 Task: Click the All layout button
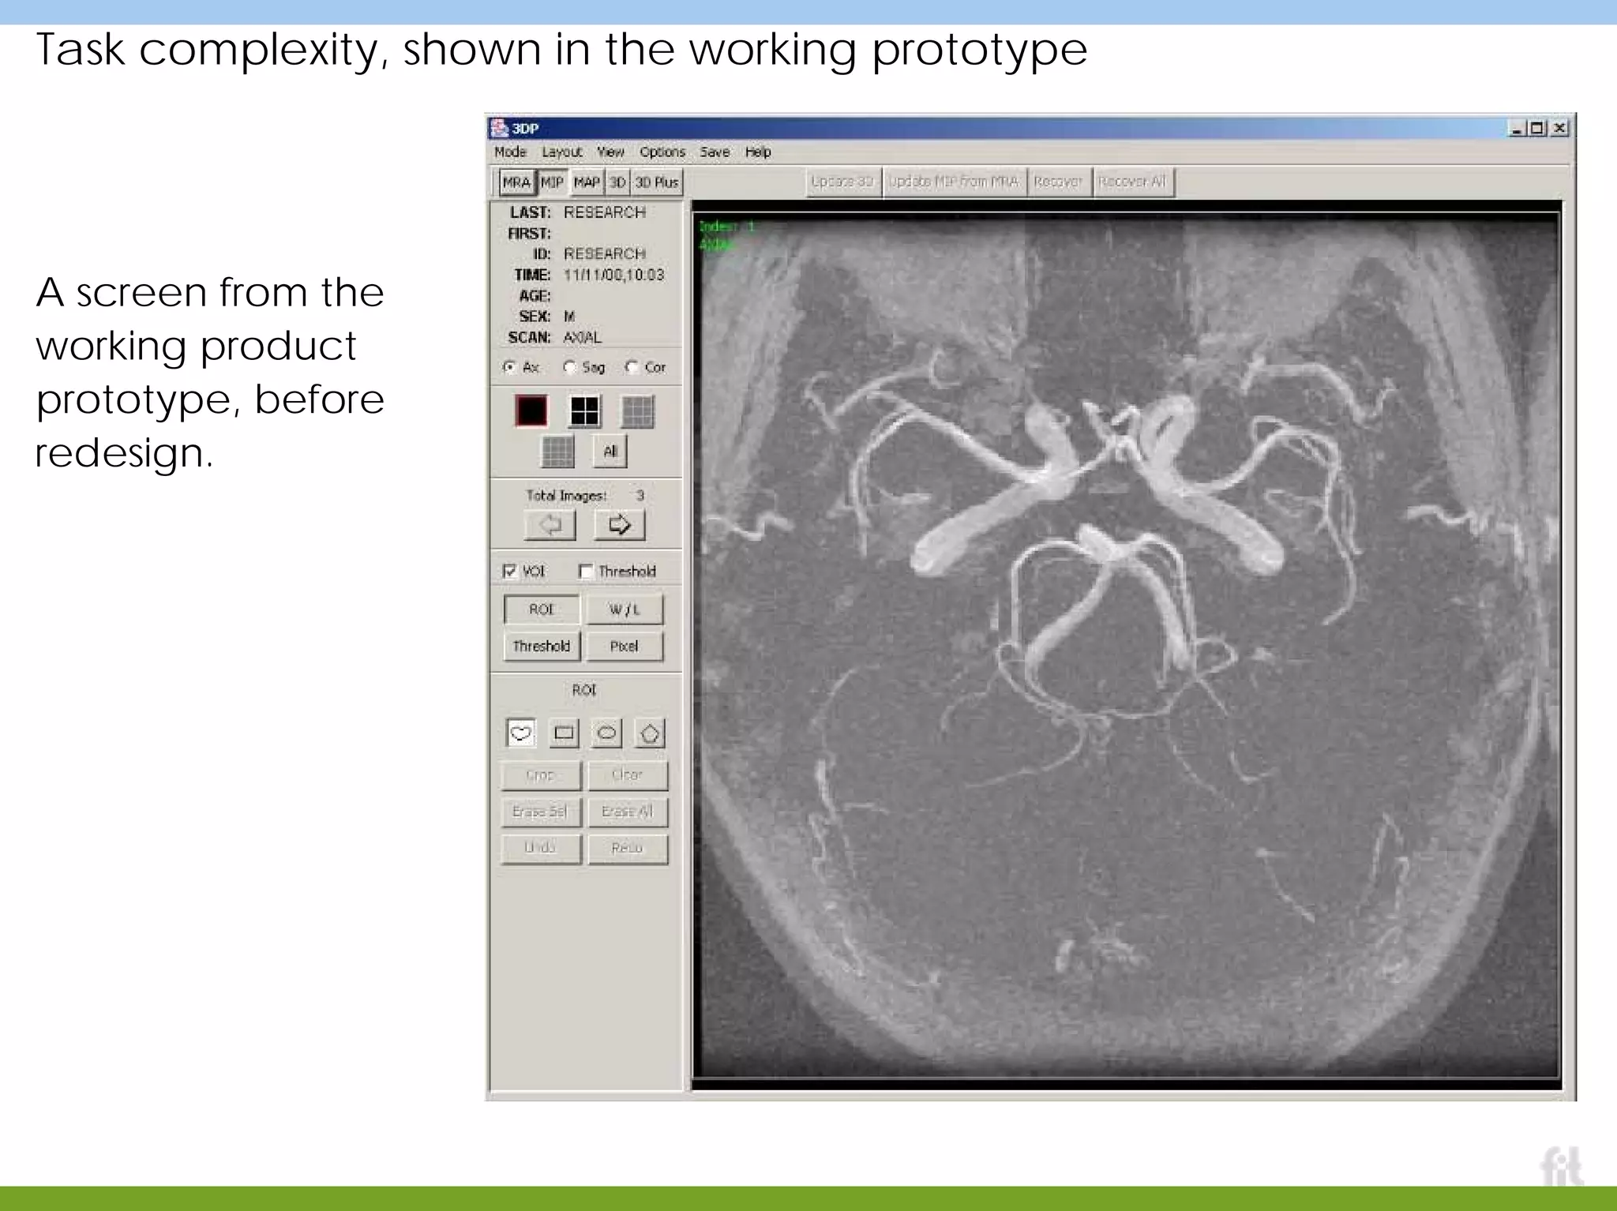[610, 452]
